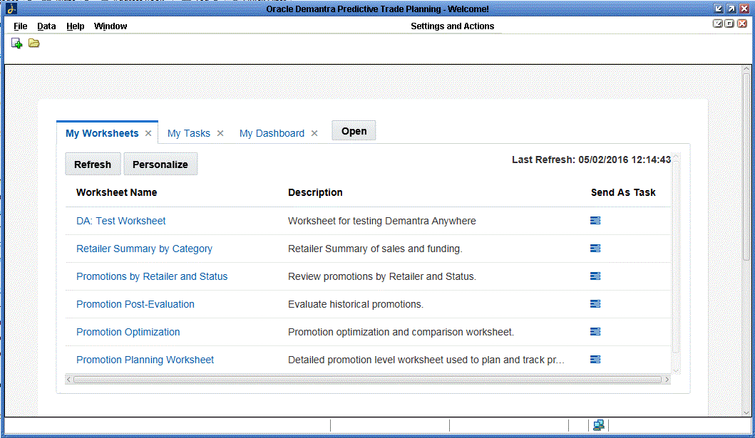Click the horizontal scrollbar left arrow
755x438 pixels.
[x=68, y=380]
